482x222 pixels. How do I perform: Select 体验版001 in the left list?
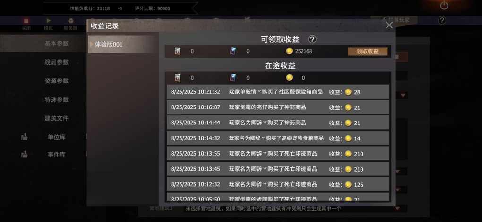point(123,44)
